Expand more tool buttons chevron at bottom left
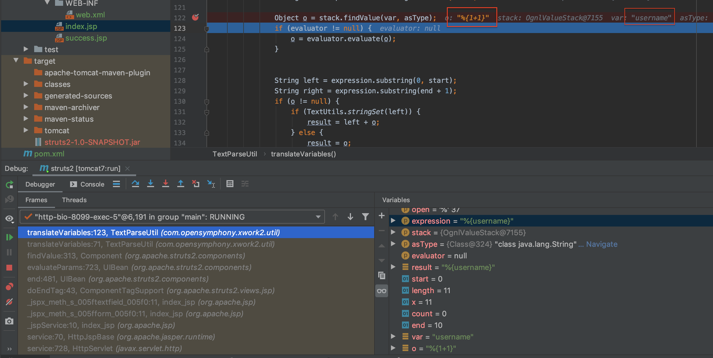 pyautogui.click(x=10, y=349)
